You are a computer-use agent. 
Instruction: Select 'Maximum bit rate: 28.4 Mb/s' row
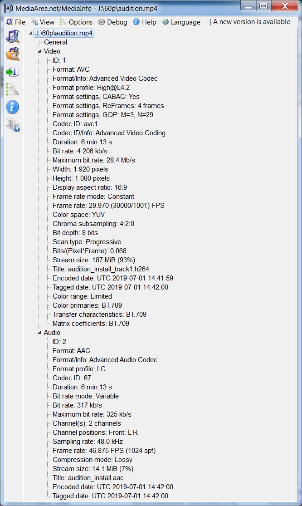pos(94,160)
